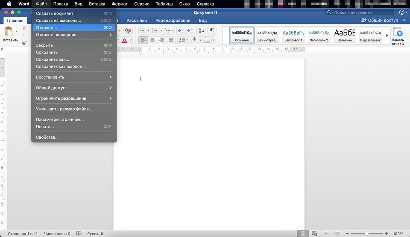Toggle justify alignment button
The width and height of the screenshot is (410, 237).
(x=171, y=40)
